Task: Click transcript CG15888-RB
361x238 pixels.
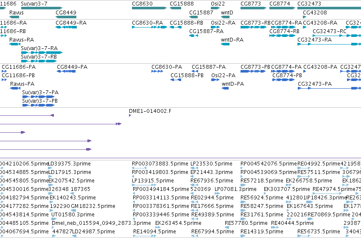Action: [187, 23]
